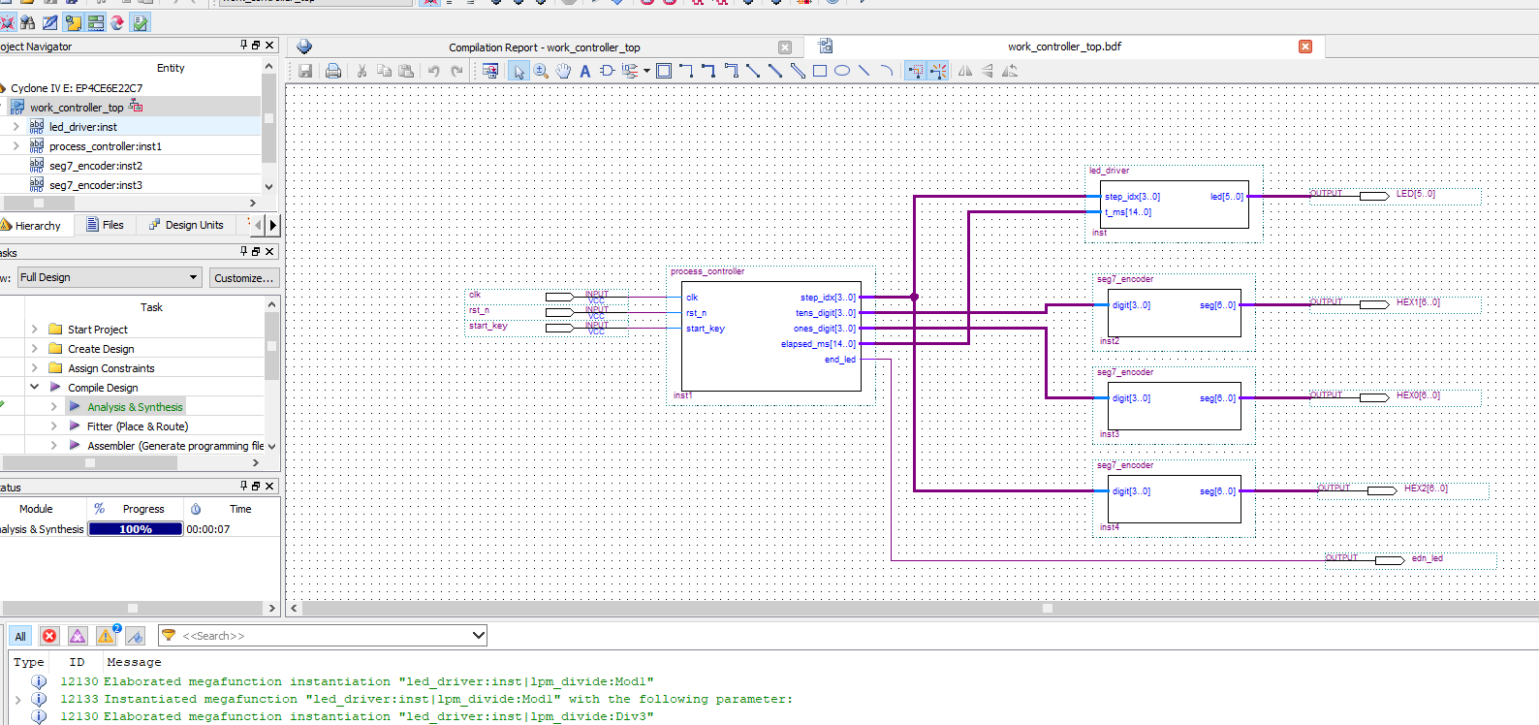Select the Oval drawing tool
Viewport: 1539px width, 725px height.
click(x=842, y=71)
